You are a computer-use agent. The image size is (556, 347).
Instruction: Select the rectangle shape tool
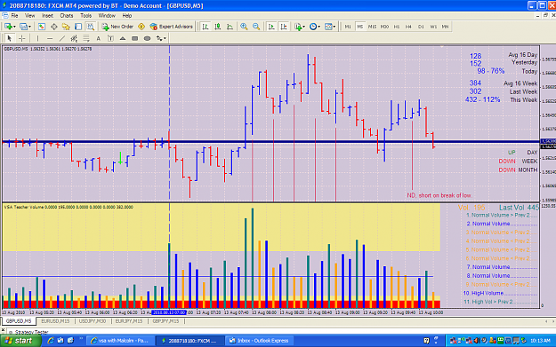(x=134, y=38)
